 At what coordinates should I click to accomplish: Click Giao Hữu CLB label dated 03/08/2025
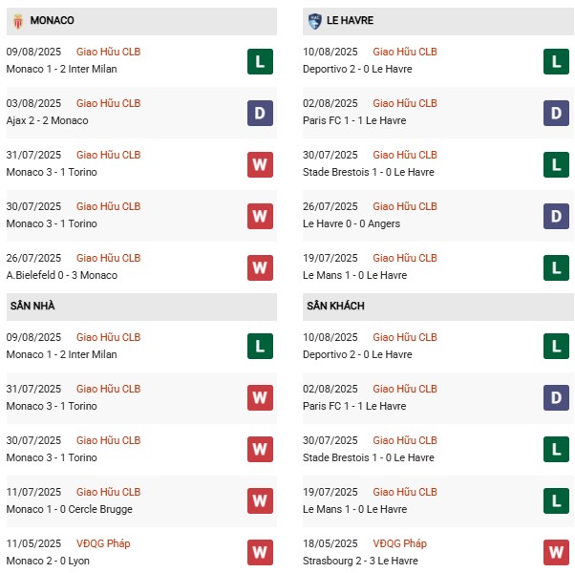(108, 103)
